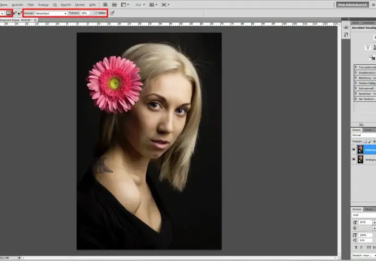Toggle lock transparent pixels icon

365,141
